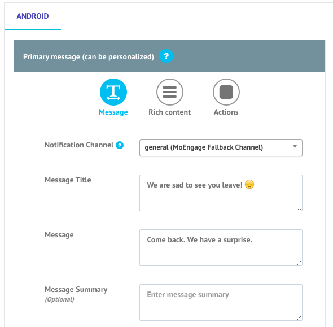Show help for Primary message header
Image resolution: width=333 pixels, height=327 pixels.
click(166, 56)
